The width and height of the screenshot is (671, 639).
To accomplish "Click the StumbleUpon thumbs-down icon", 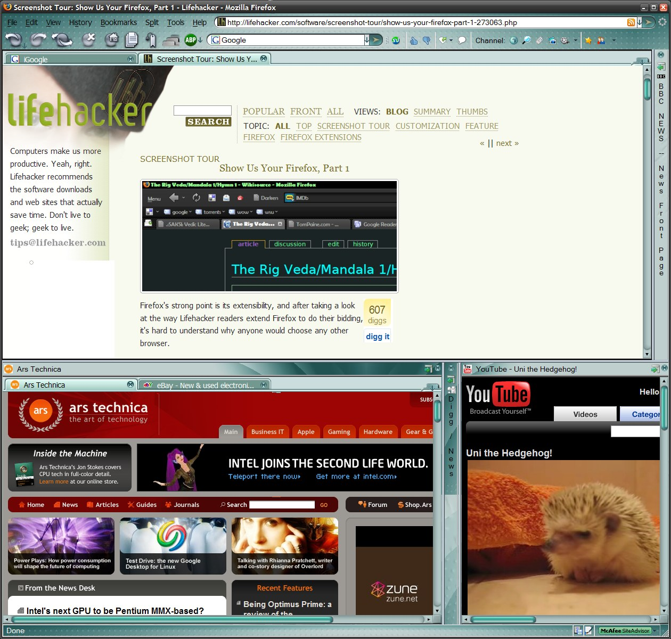I will [426, 40].
